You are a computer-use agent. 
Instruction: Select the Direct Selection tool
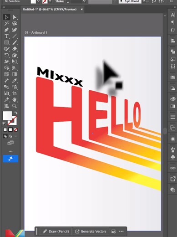pyautogui.click(x=15, y=17)
